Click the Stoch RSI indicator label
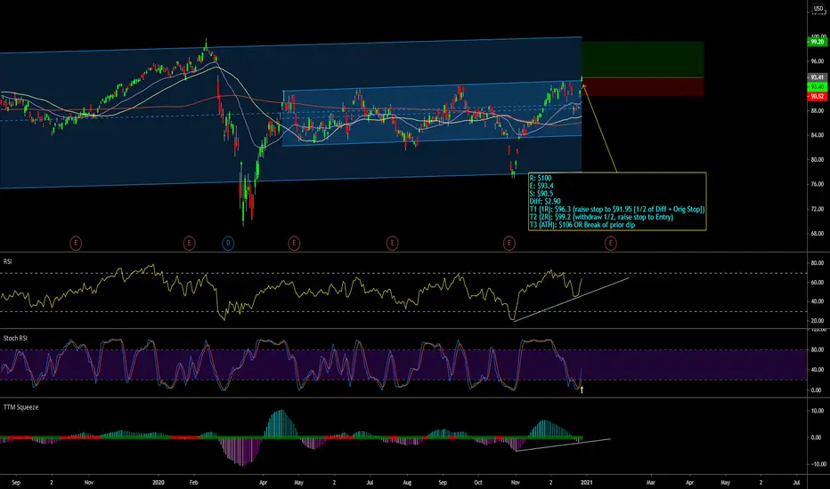 pyautogui.click(x=15, y=339)
